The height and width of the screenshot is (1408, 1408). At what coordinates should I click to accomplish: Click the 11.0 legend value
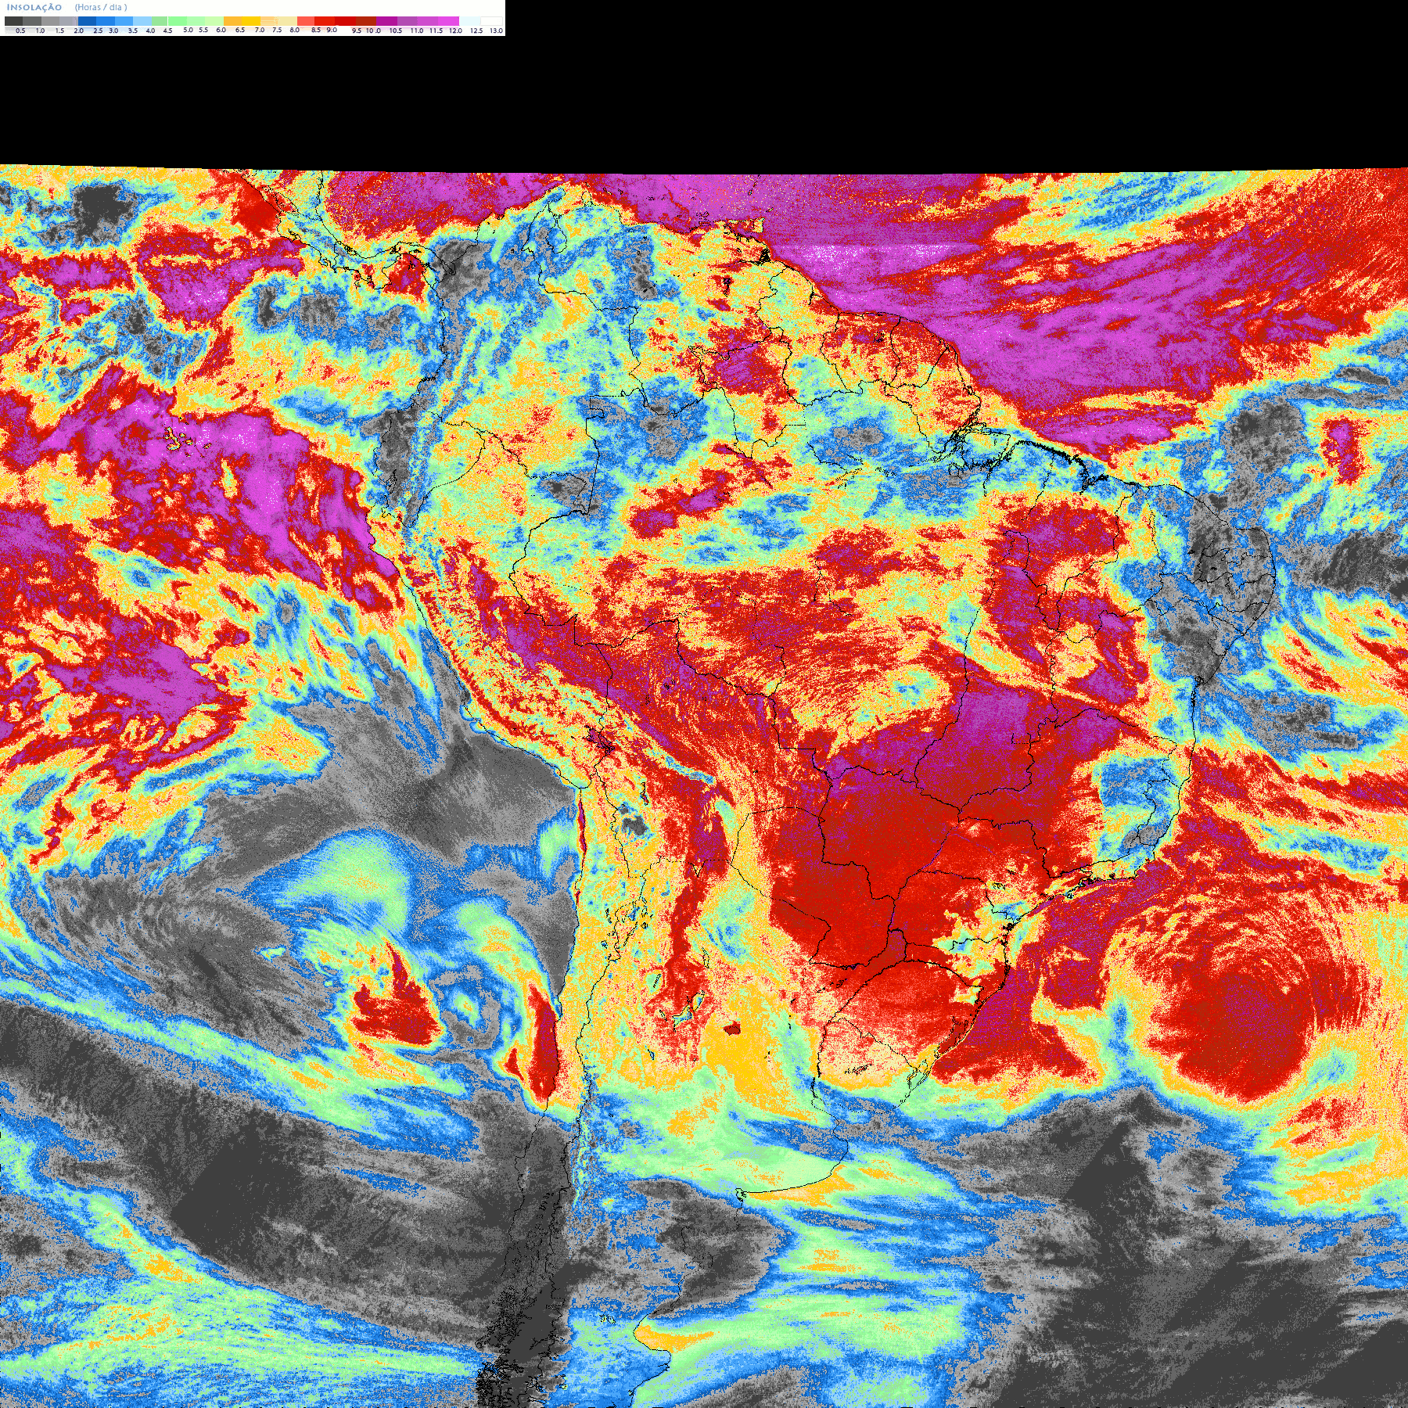(x=417, y=31)
